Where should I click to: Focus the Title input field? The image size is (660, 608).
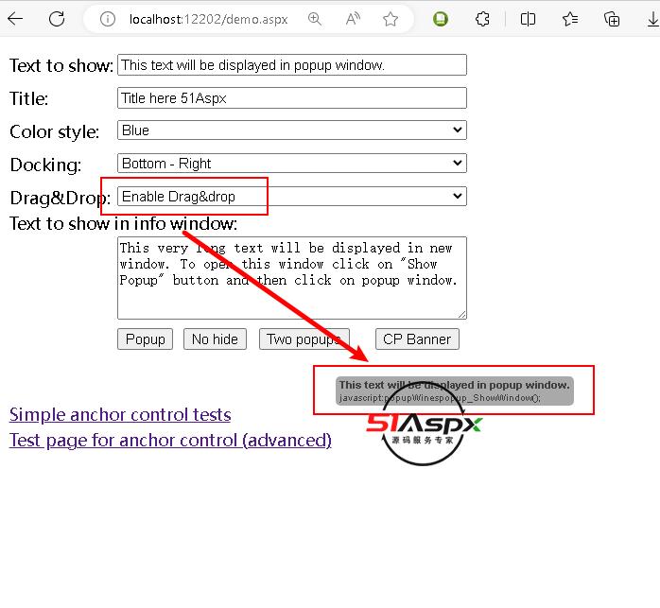pos(291,98)
